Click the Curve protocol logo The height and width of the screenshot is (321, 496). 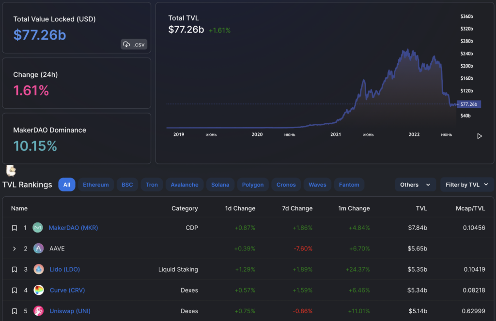38,290
